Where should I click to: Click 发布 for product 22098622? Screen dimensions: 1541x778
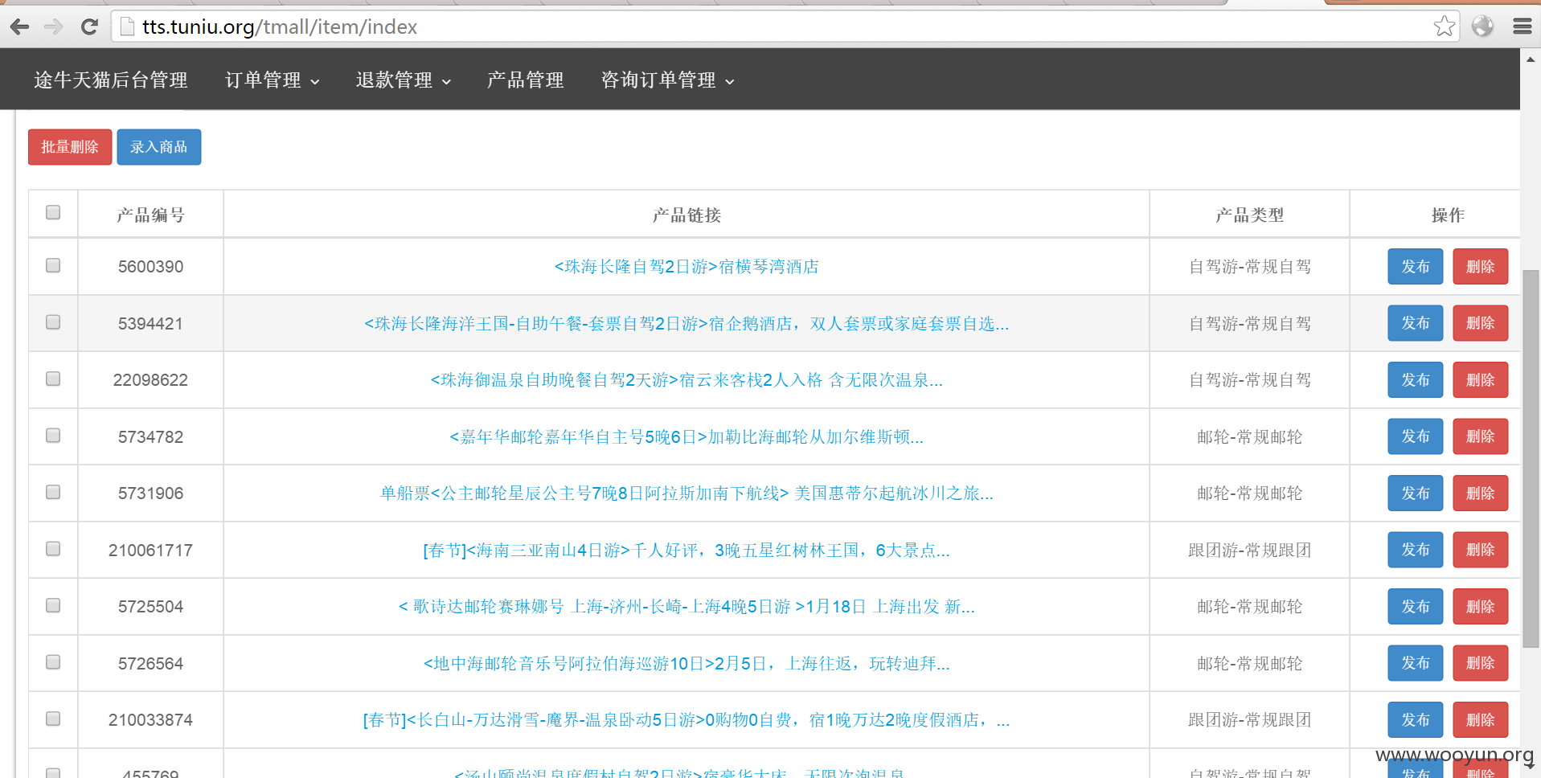(1416, 380)
